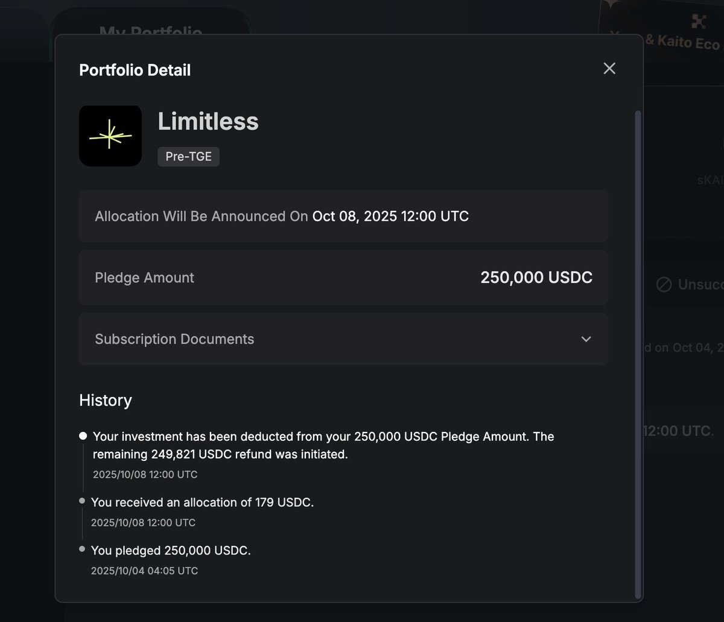Open the Subscription Documents label
The image size is (724, 622).
[174, 339]
